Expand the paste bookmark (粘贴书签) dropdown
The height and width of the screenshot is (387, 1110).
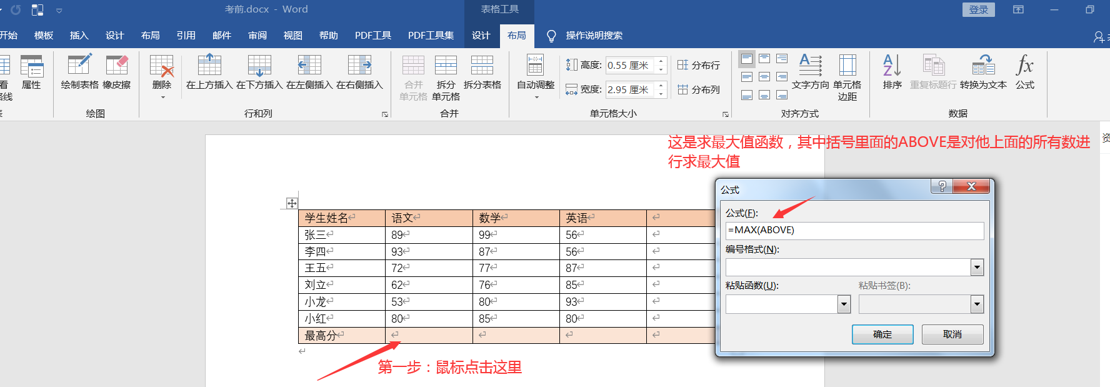[977, 304]
